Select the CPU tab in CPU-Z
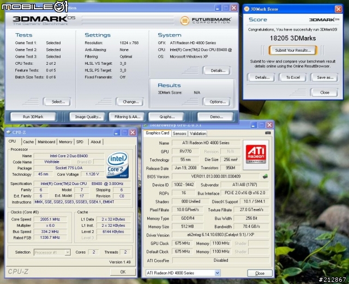 [x=13, y=141]
